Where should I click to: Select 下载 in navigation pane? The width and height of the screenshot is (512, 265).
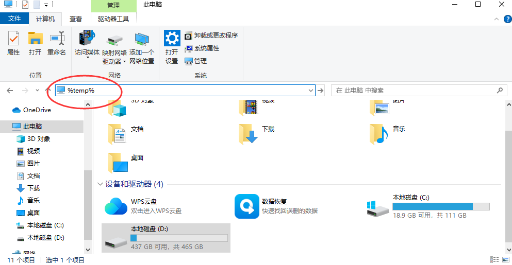[28, 188]
